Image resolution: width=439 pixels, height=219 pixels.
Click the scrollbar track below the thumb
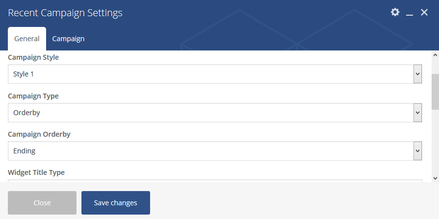tap(435, 142)
